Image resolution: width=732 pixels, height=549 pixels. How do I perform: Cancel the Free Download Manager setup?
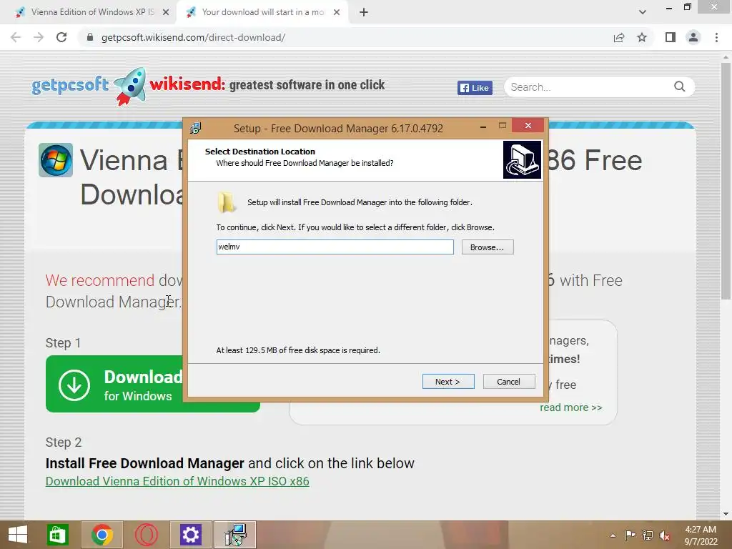click(x=509, y=382)
